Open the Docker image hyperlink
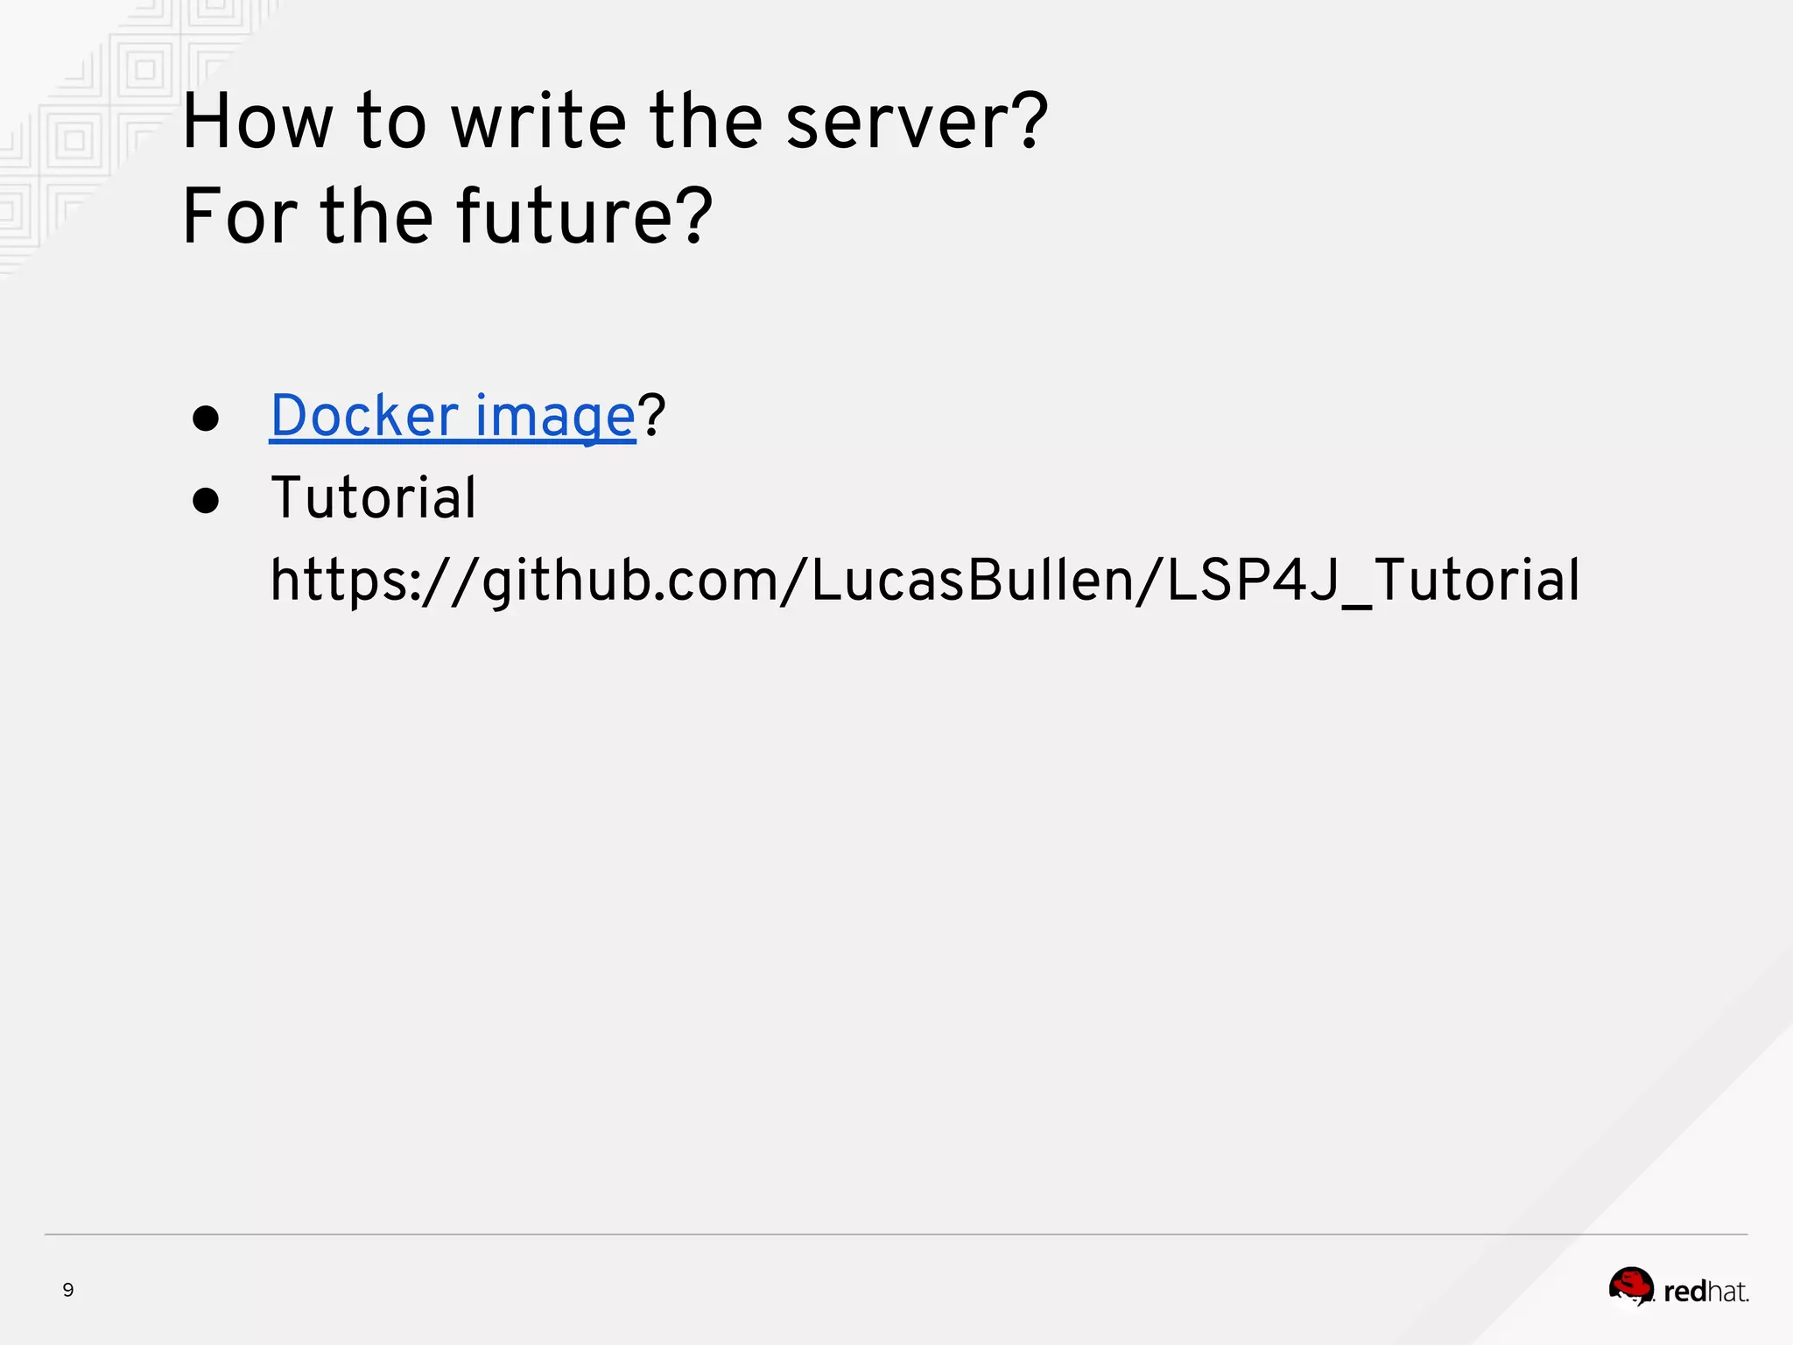 pyautogui.click(x=452, y=416)
